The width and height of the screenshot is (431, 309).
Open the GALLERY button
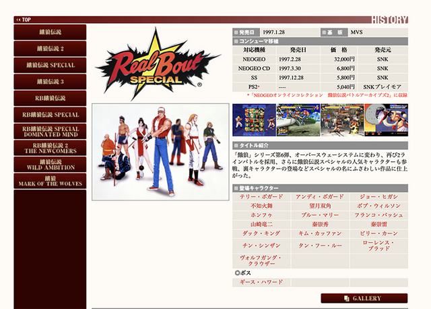tap(364, 298)
